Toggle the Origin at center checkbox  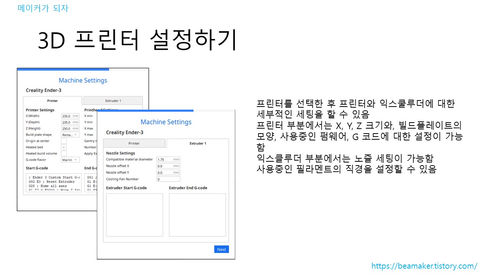point(64,141)
